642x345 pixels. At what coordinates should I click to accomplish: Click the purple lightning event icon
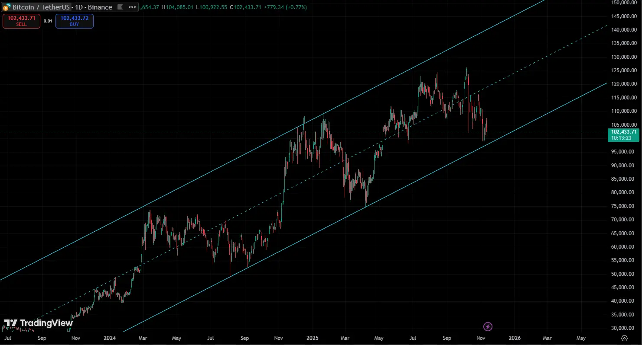488,326
